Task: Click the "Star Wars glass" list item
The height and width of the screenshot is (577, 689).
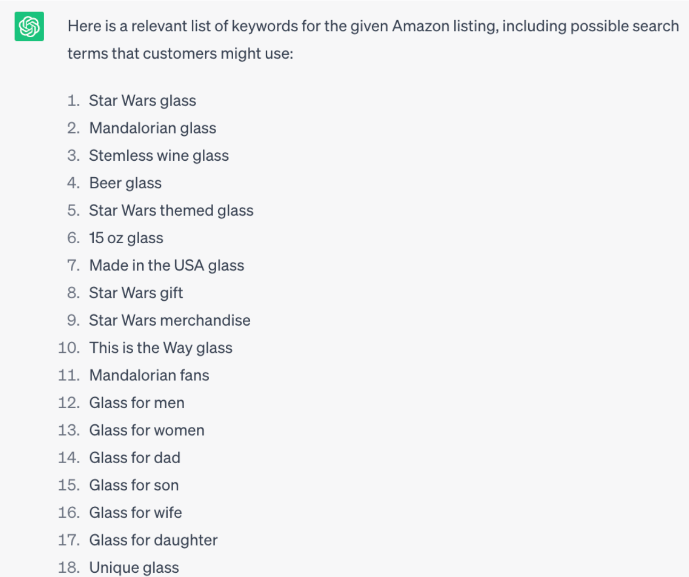Action: click(x=142, y=101)
